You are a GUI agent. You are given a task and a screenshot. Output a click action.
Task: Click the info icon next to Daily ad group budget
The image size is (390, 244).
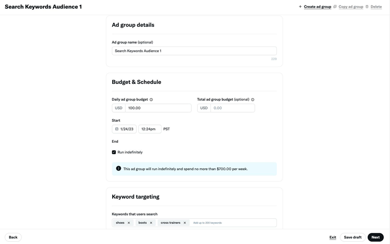coord(151,99)
